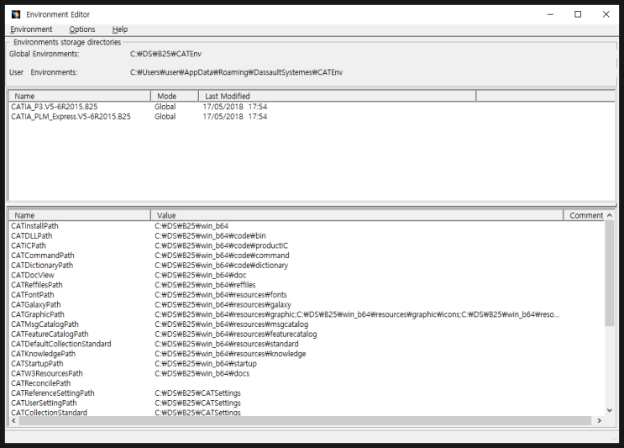Select the CATDLLPath variable row
Image resolution: width=624 pixels, height=448 pixels.
click(31, 235)
